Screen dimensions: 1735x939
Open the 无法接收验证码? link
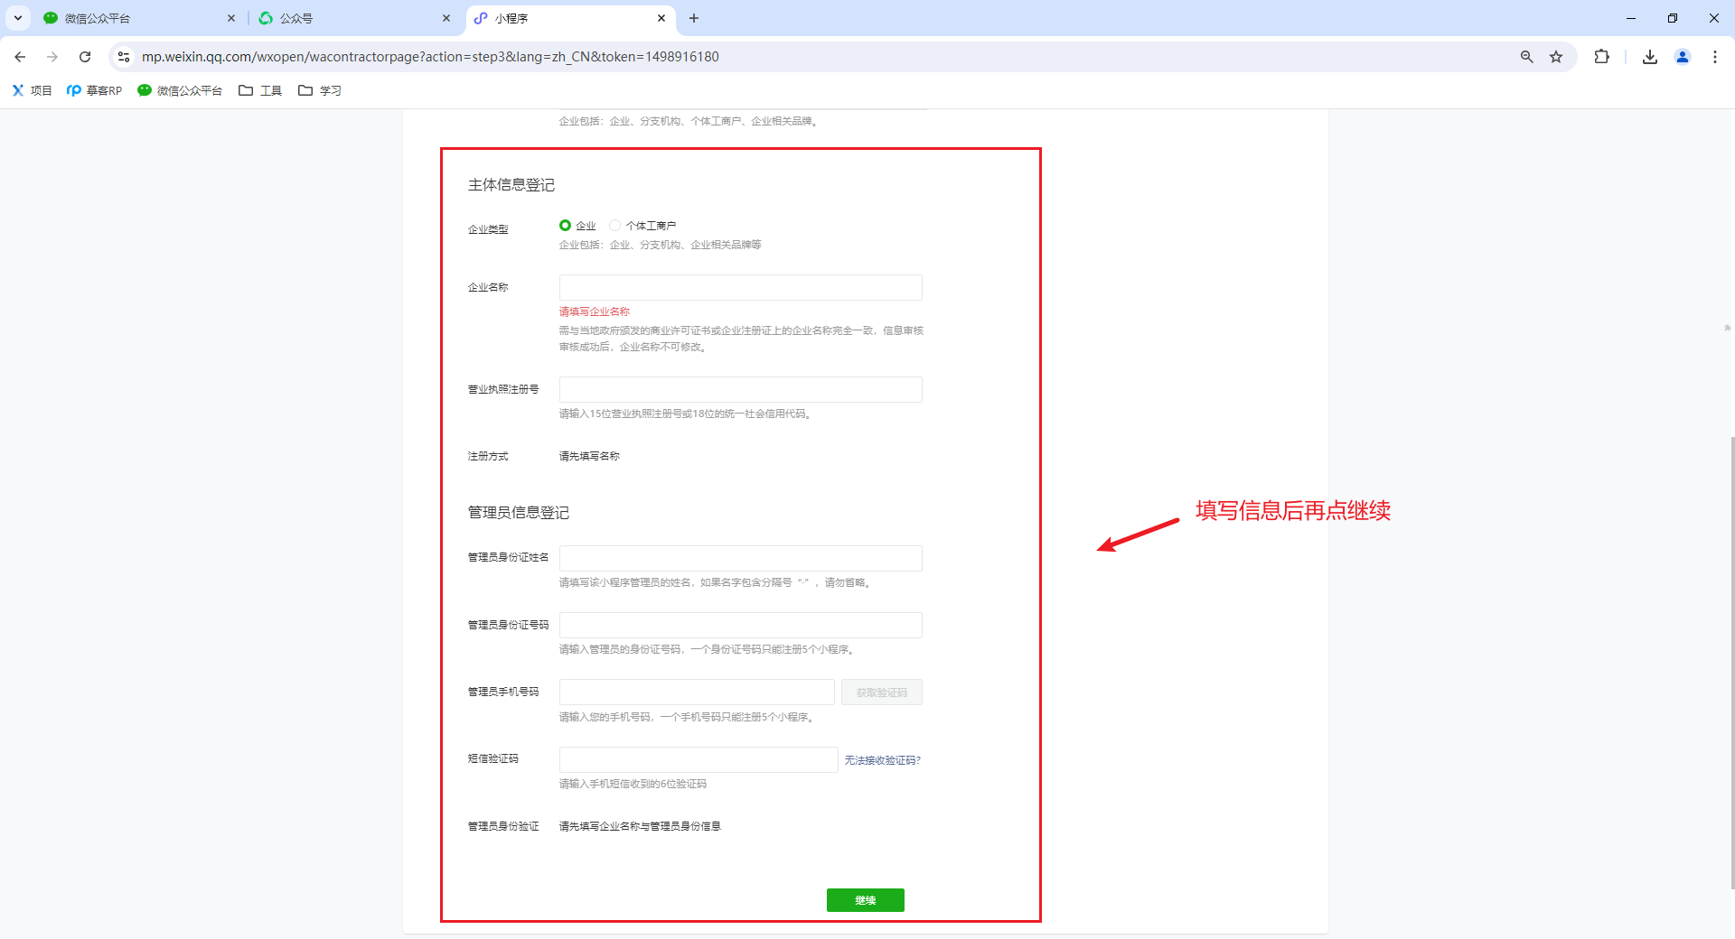[x=882, y=760]
